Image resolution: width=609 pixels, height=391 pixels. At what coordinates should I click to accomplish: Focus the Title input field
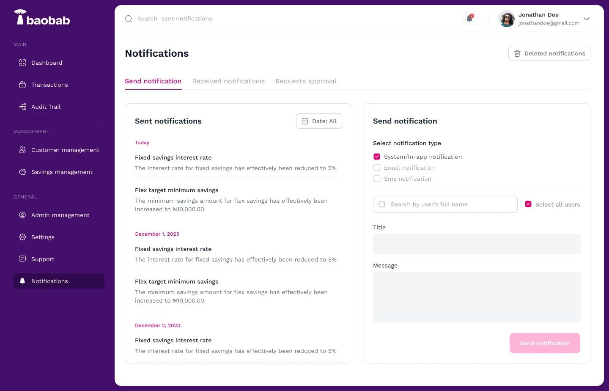point(477,244)
